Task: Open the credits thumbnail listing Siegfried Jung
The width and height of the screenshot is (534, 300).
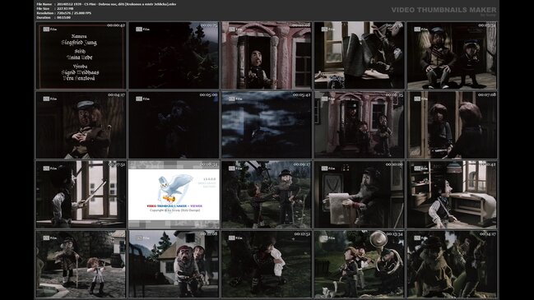Action: tap(81, 55)
